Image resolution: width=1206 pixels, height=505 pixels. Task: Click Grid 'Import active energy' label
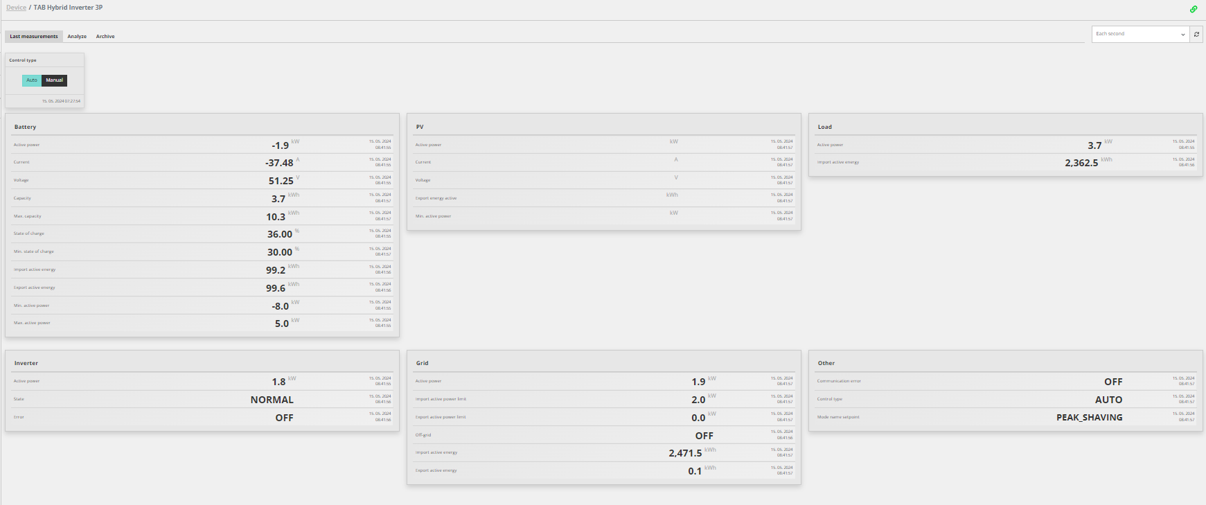point(436,452)
